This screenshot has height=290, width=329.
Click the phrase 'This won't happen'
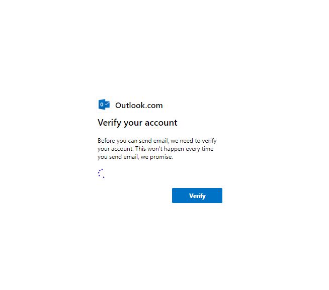[x=159, y=149]
